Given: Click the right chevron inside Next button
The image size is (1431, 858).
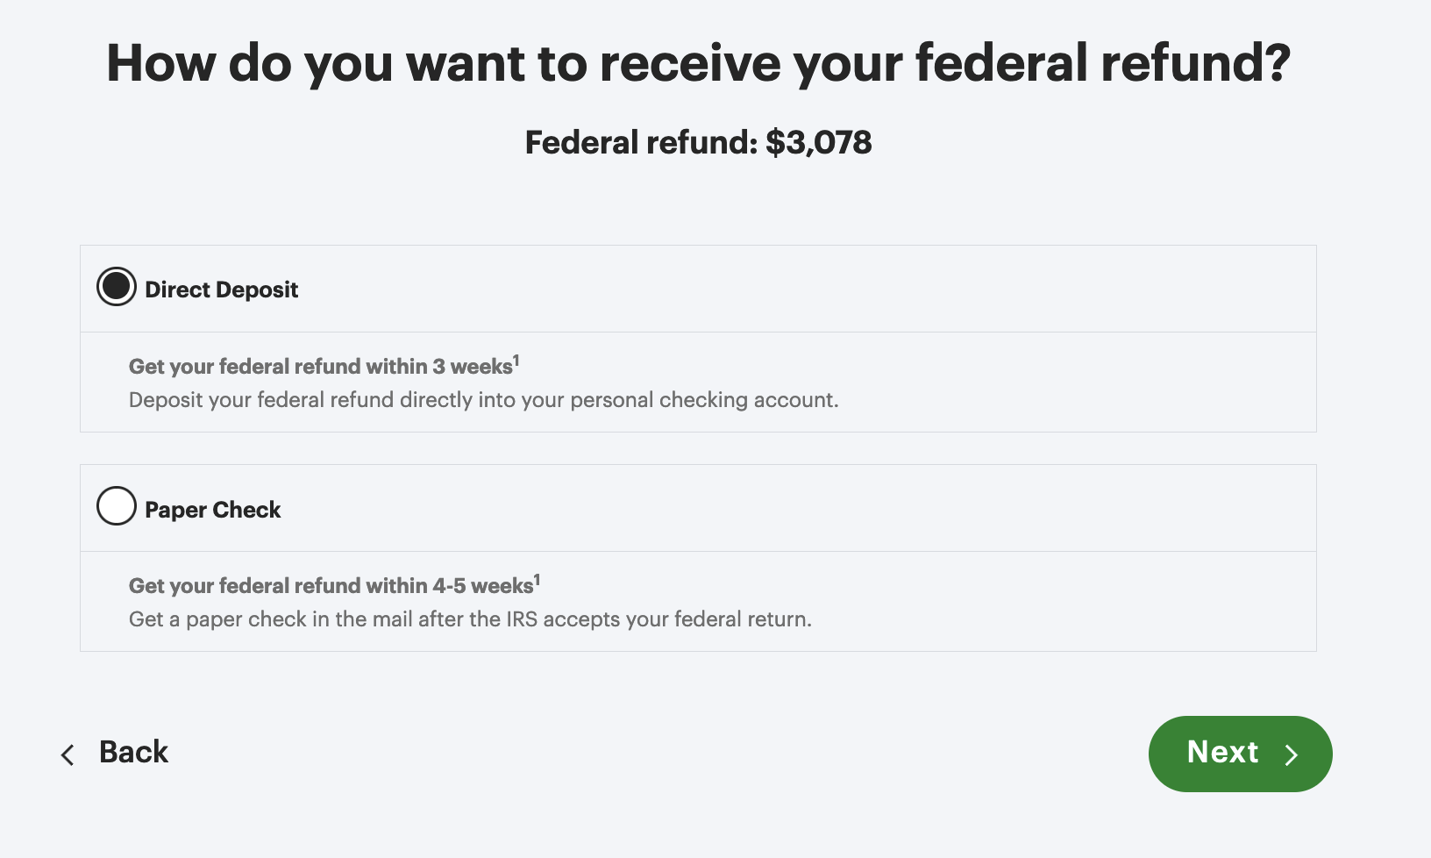Looking at the screenshot, I should click(1292, 754).
